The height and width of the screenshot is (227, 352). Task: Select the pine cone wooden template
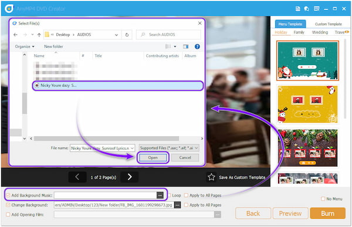pyautogui.click(x=307, y=148)
